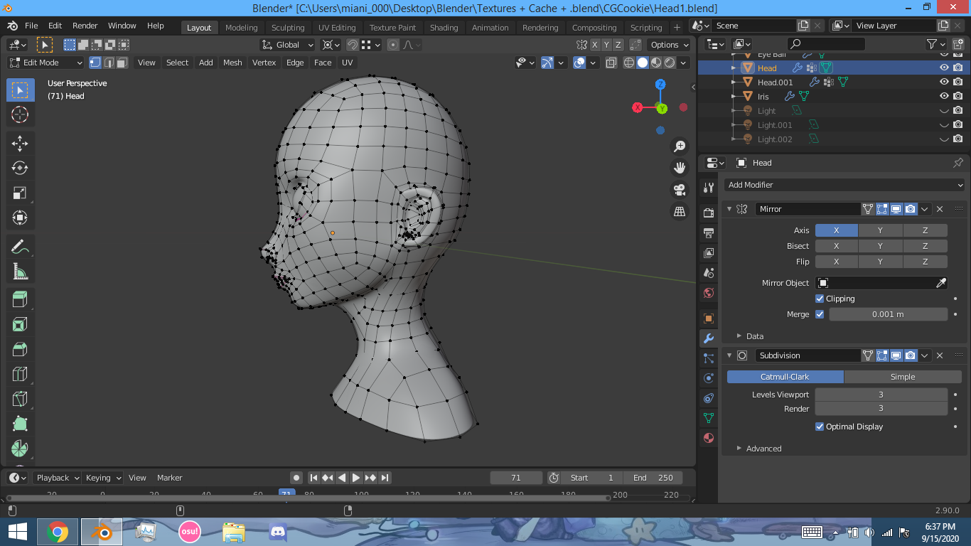The width and height of the screenshot is (971, 546).
Task: Click the 3D Cursor tool
Action: (20, 114)
